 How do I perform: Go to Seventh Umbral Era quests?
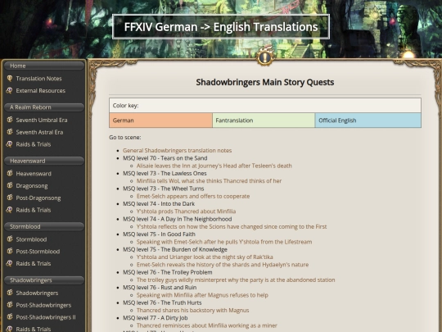tap(42, 120)
